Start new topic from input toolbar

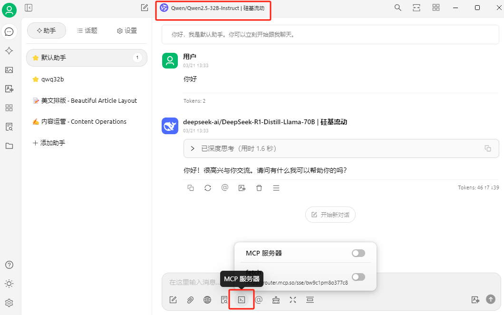[173, 300]
